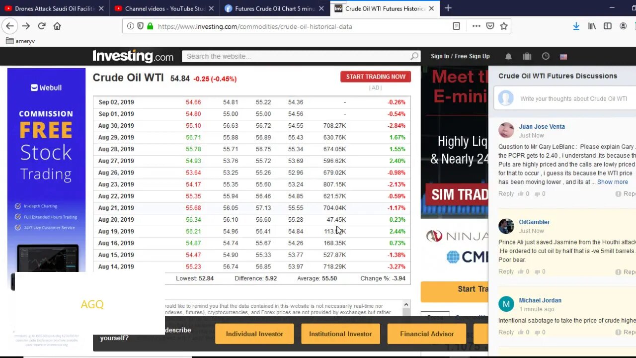Image resolution: width=636 pixels, height=358 pixels.
Task: Click the START TRADING NOW button
Action: pyautogui.click(x=376, y=77)
